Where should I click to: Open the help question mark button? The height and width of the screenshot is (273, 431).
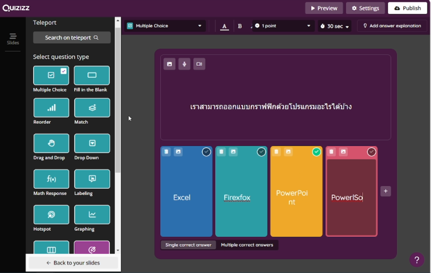416,260
